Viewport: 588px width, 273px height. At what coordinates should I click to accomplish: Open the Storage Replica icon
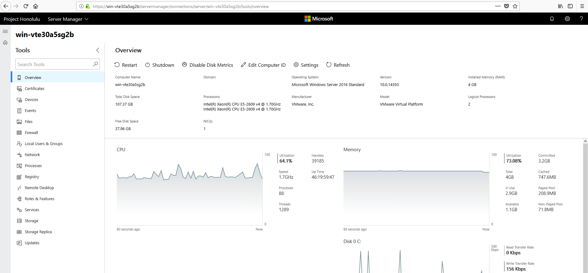[x=19, y=232]
